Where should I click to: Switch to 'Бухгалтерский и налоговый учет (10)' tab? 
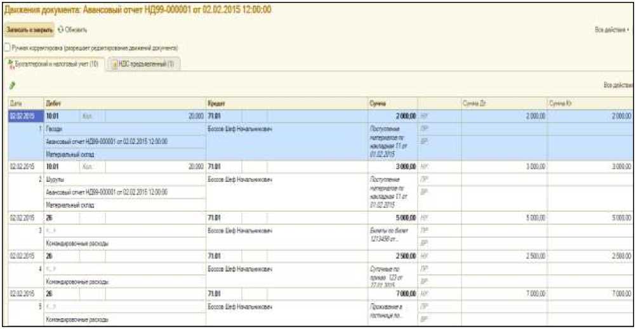tap(55, 63)
